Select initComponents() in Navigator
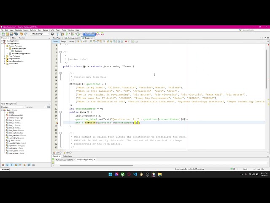The image size is (270, 203). [16, 115]
